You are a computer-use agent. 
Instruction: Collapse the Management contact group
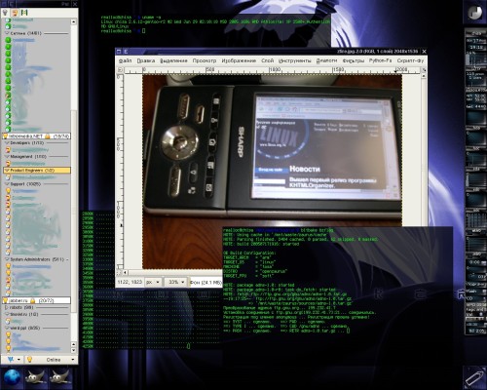[x=7, y=156]
